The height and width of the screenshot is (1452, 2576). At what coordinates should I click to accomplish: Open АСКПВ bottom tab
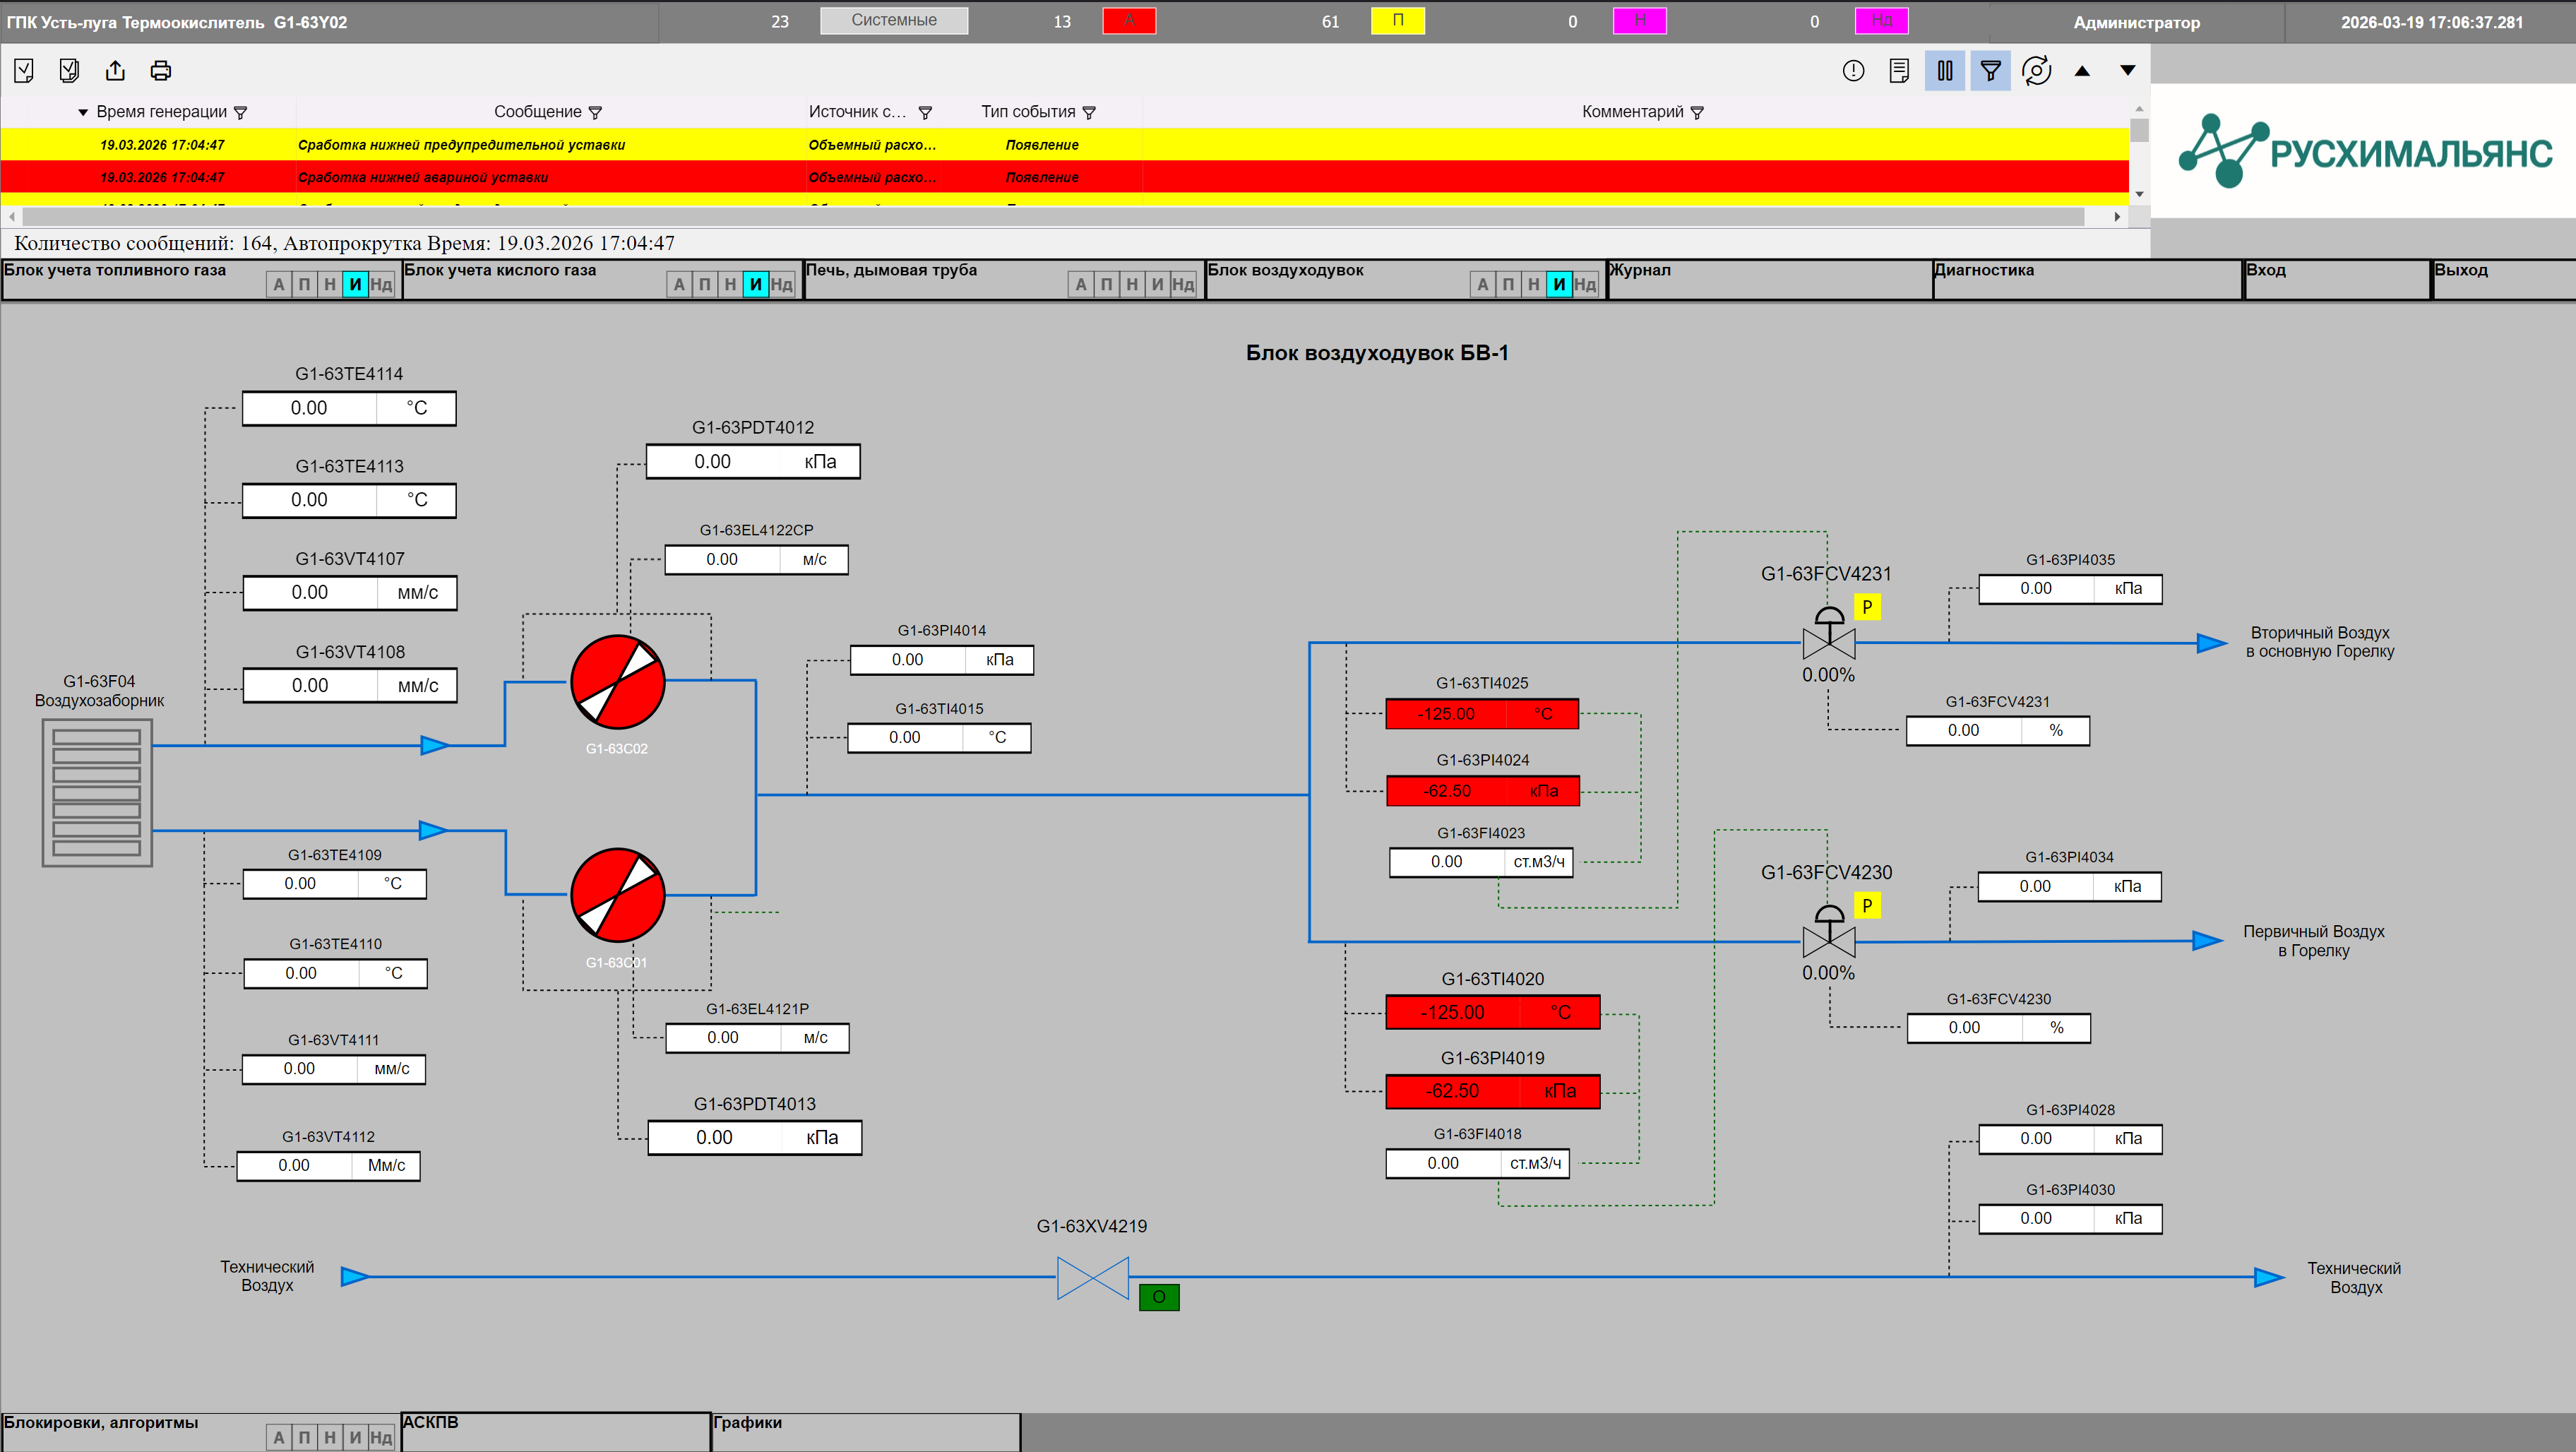point(555,1432)
